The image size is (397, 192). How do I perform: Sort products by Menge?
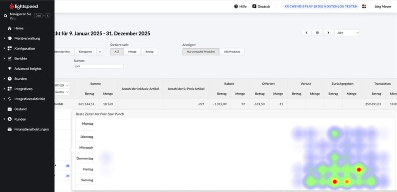132,52
